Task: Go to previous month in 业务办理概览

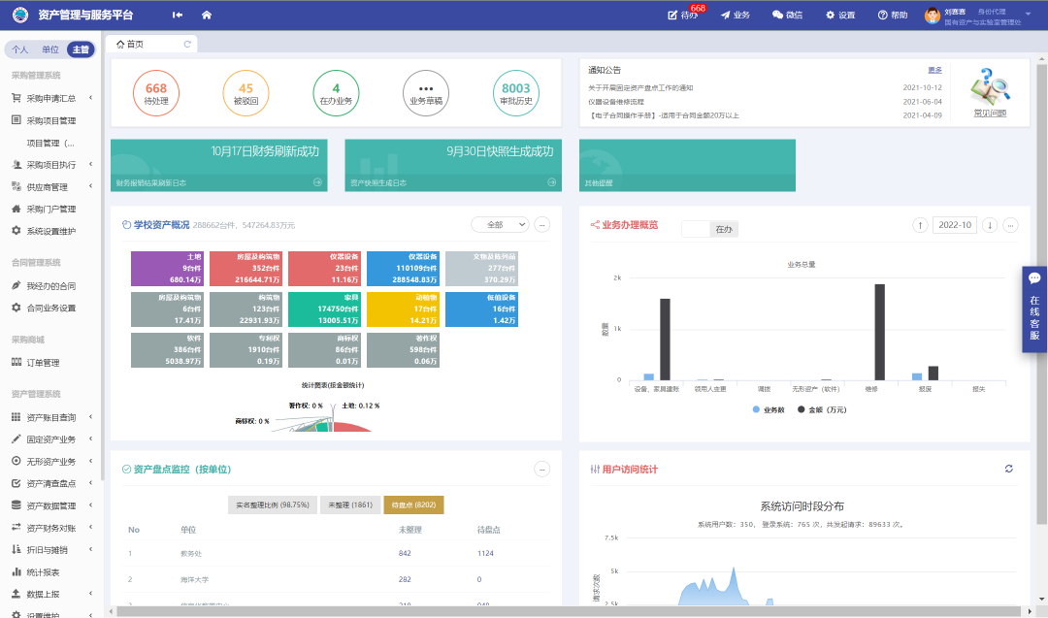Action: coord(920,225)
